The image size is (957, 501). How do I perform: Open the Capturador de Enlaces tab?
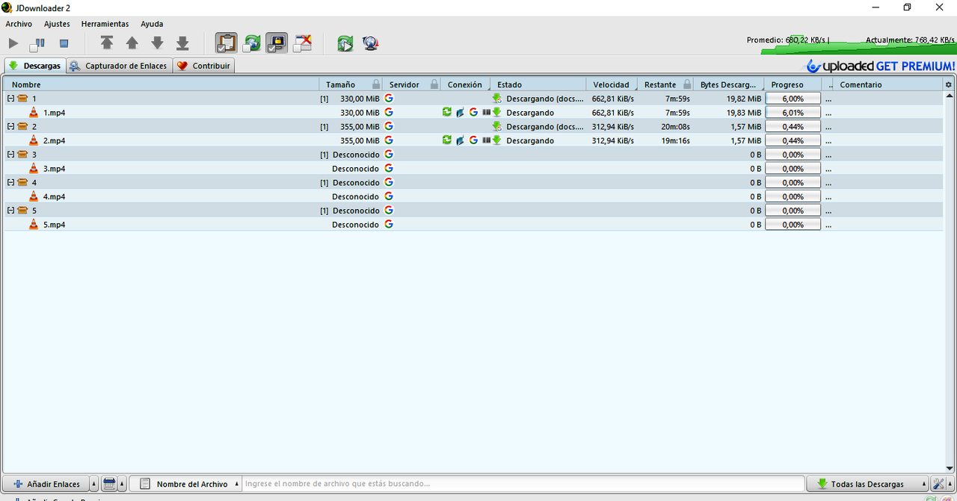tap(119, 66)
